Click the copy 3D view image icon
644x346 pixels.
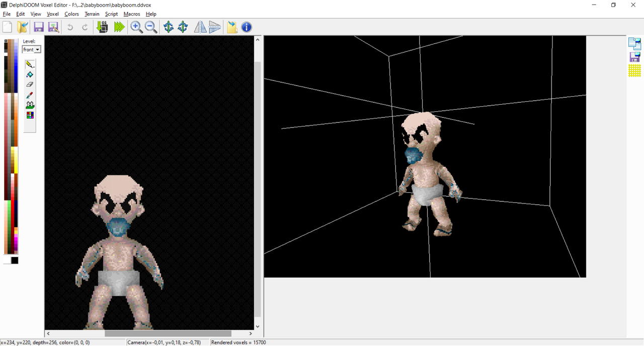point(634,44)
